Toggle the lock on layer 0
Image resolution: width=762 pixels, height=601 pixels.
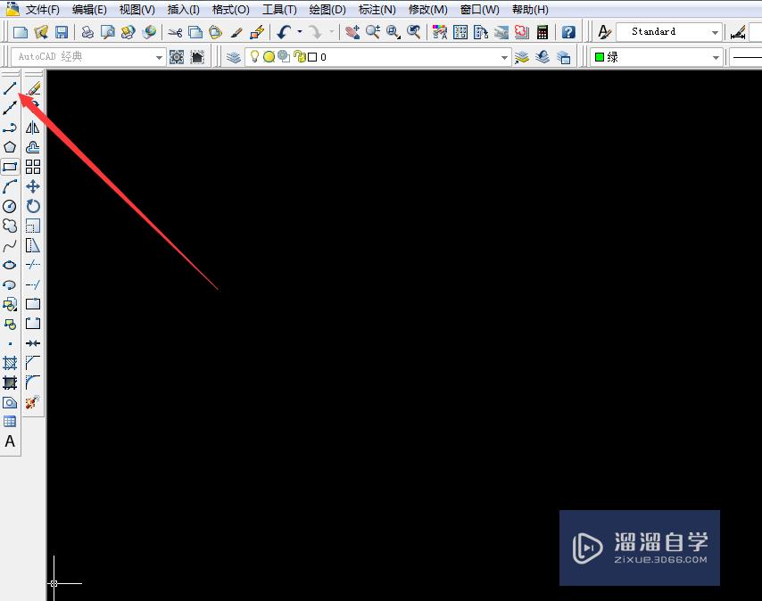(298, 56)
